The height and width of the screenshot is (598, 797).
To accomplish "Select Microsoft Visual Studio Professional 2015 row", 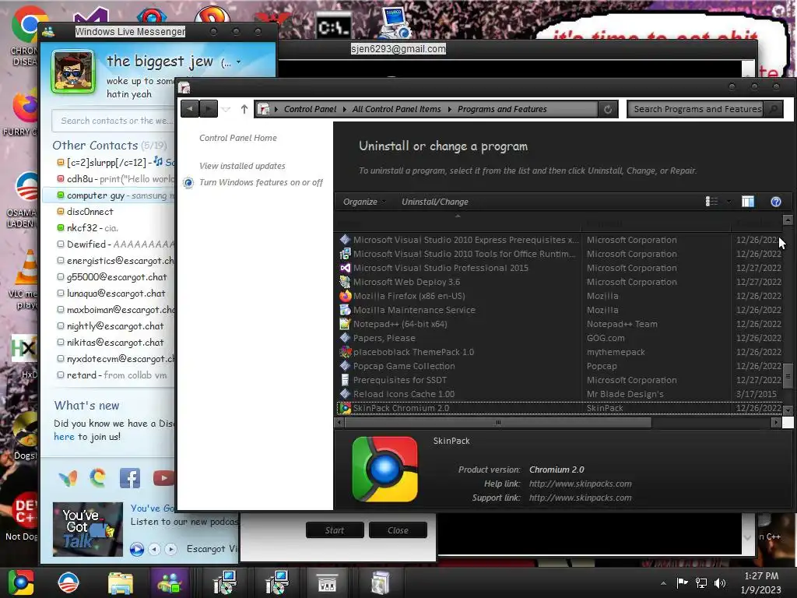I will (559, 268).
